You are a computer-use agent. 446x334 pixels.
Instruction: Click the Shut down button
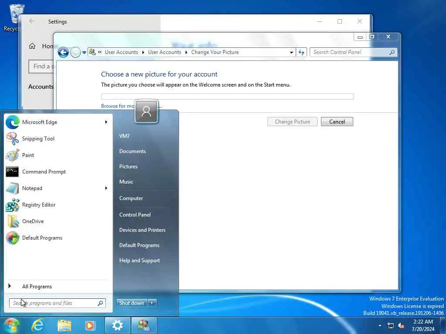coord(132,303)
